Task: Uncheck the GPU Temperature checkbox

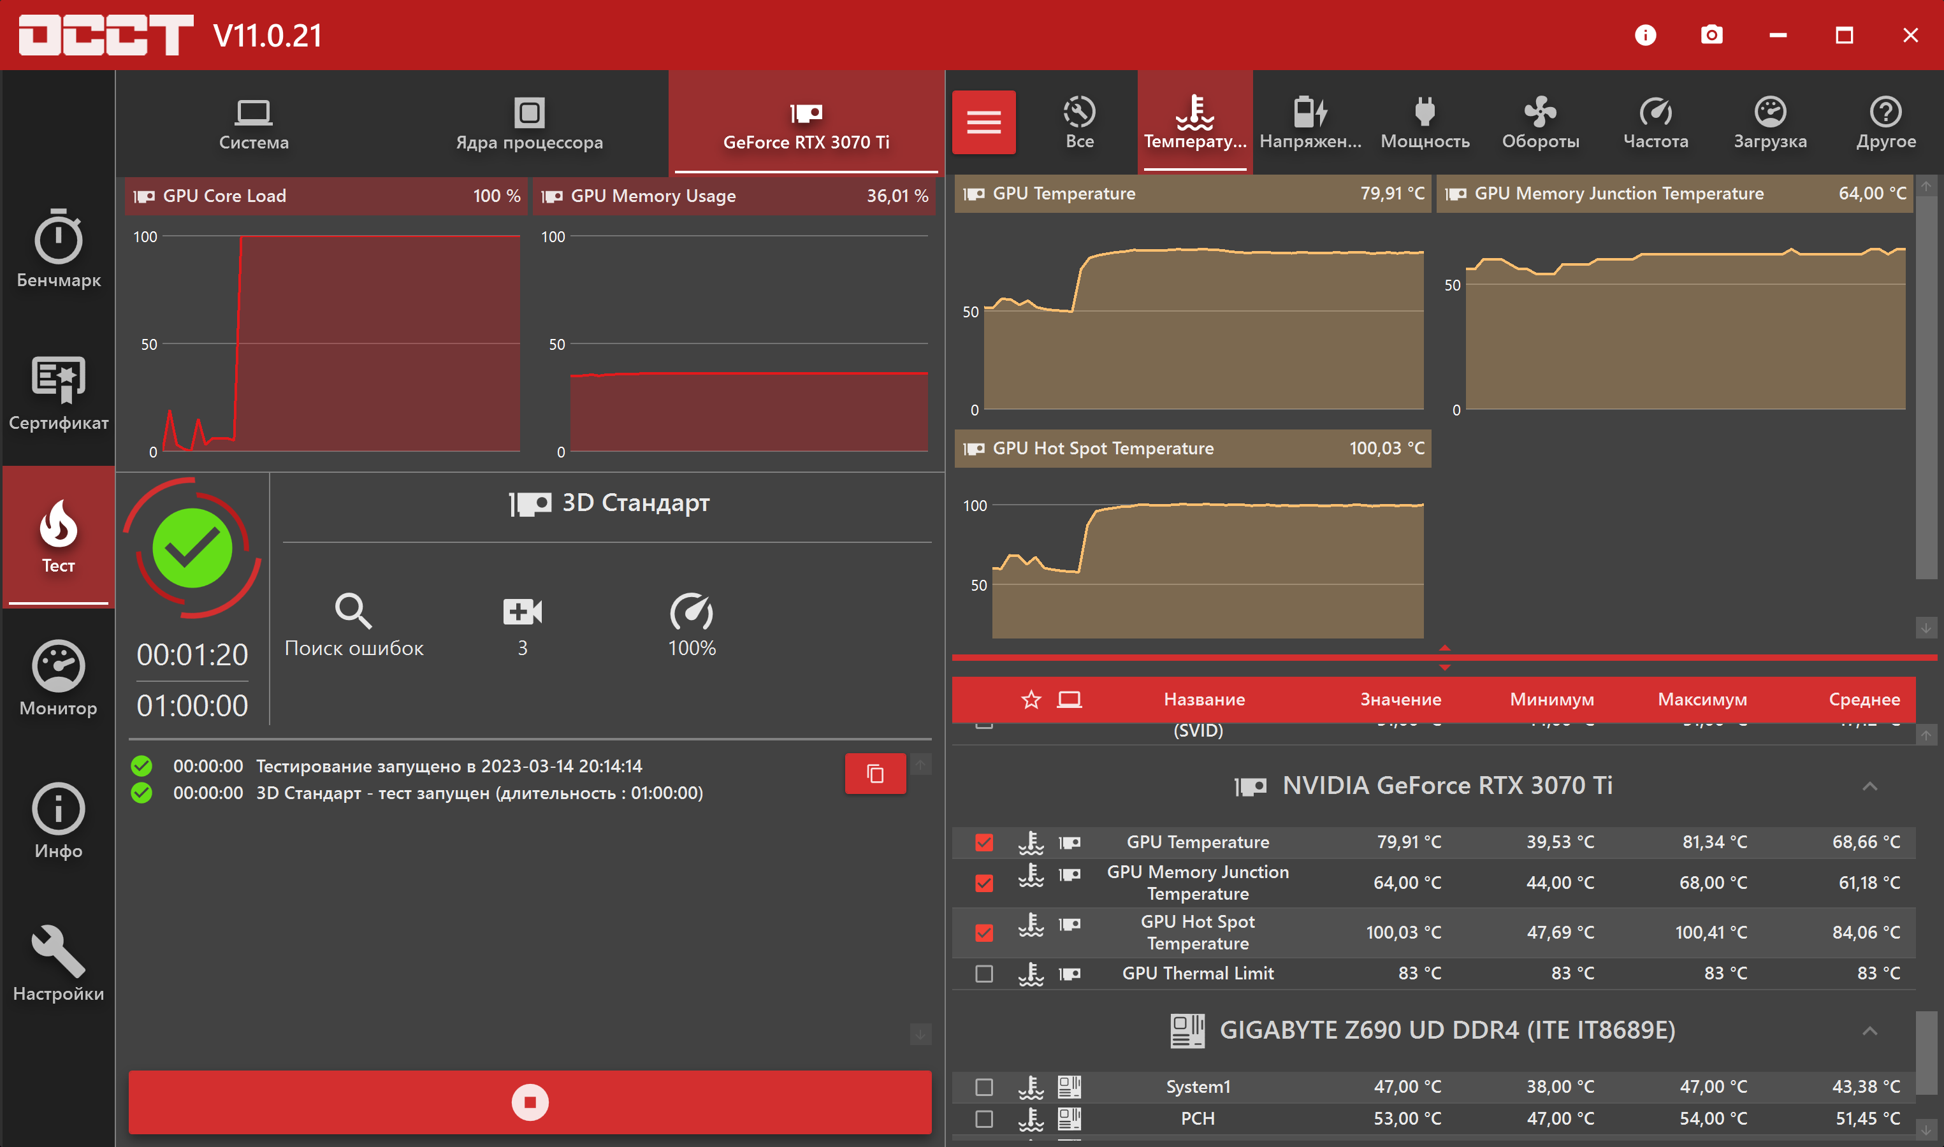Action: pos(984,842)
